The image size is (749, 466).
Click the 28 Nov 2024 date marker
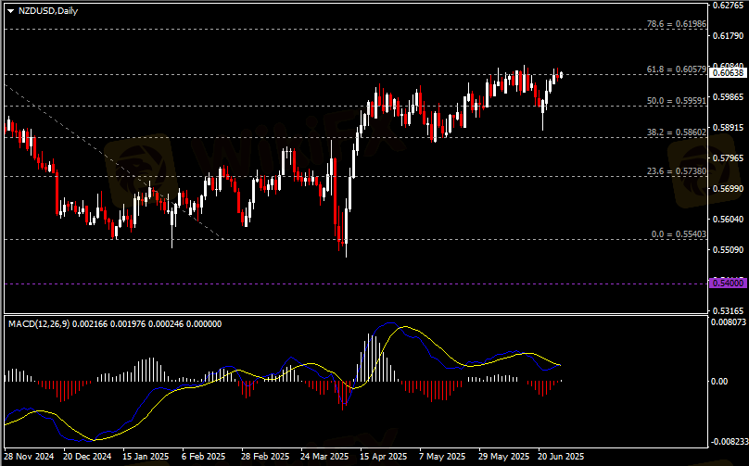click(x=30, y=457)
